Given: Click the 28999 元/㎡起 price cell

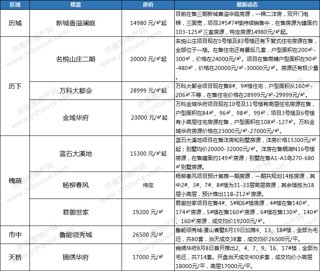Looking at the screenshot, I should tap(148, 90).
